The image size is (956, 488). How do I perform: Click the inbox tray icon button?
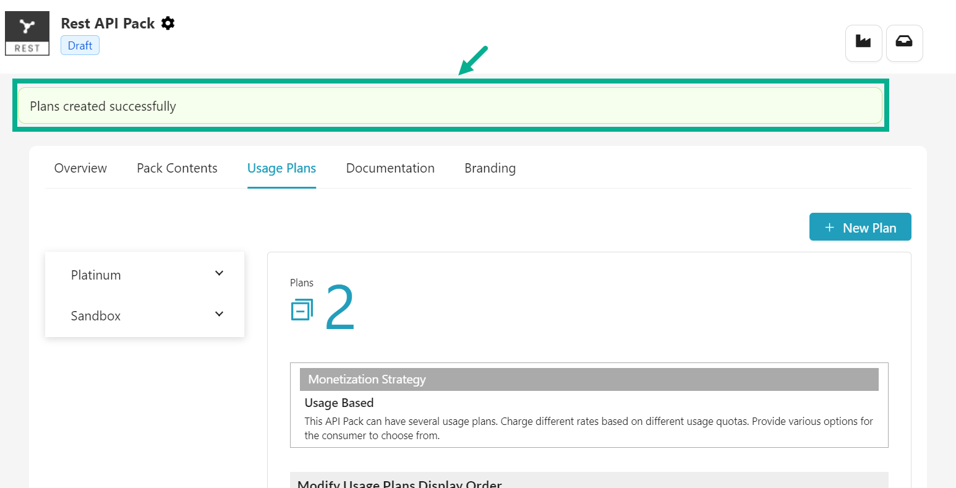click(x=904, y=43)
